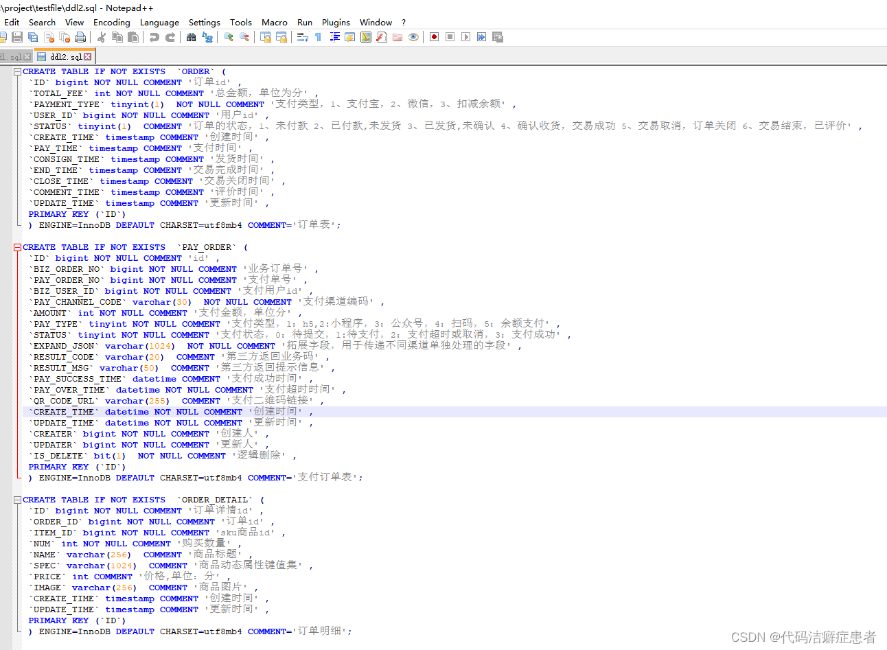Viewport: 887px width, 650px height.
Task: Toggle the Document Map panel icon
Action: point(366,37)
